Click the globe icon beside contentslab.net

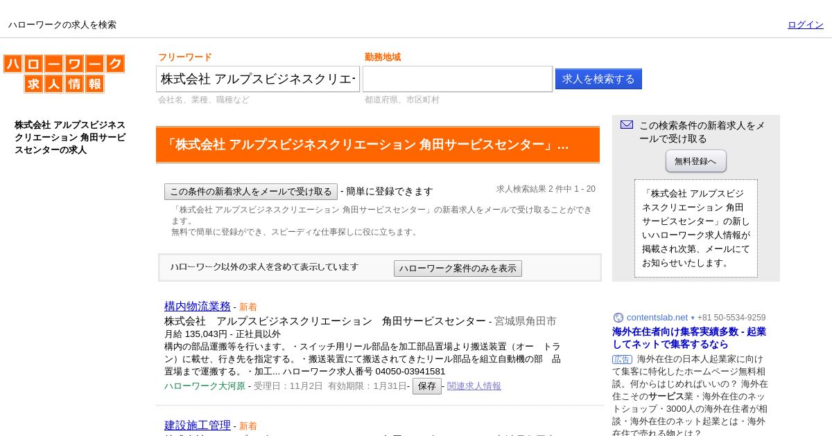pos(618,318)
